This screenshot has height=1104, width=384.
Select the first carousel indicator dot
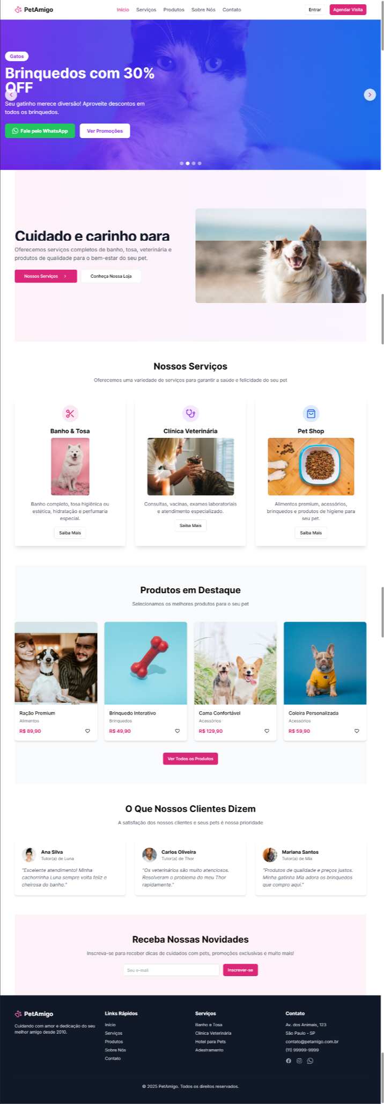coord(181,163)
